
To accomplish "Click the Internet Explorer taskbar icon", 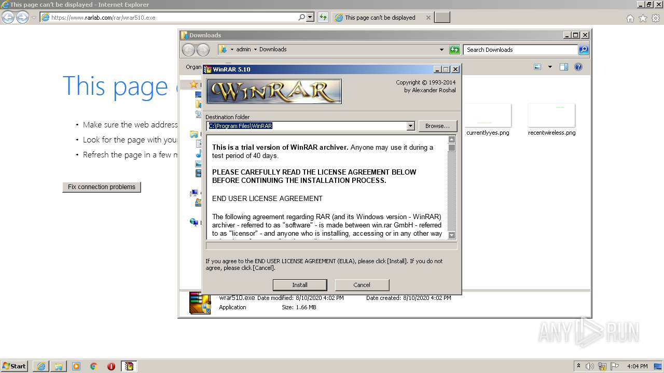I will [x=41, y=366].
